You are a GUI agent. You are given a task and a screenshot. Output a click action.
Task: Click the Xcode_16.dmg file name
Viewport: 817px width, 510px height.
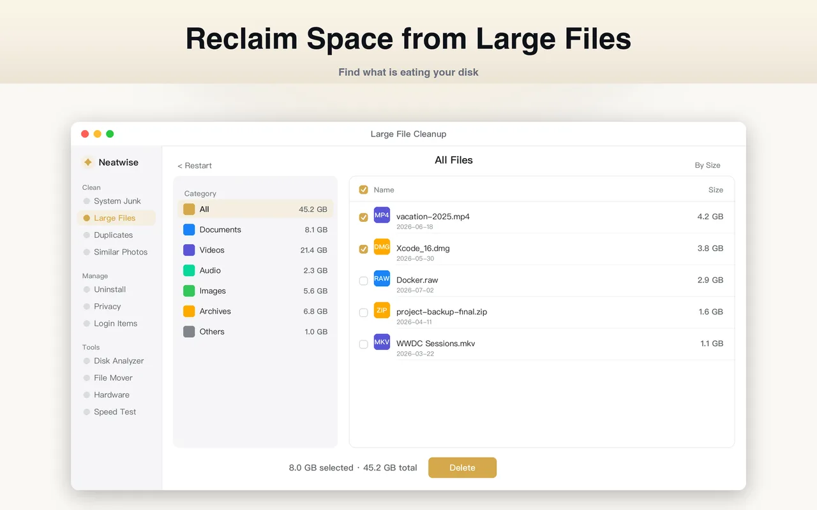click(x=423, y=249)
